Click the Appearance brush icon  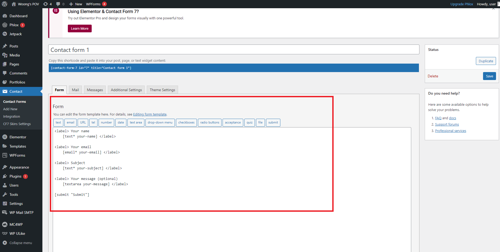[5, 167]
